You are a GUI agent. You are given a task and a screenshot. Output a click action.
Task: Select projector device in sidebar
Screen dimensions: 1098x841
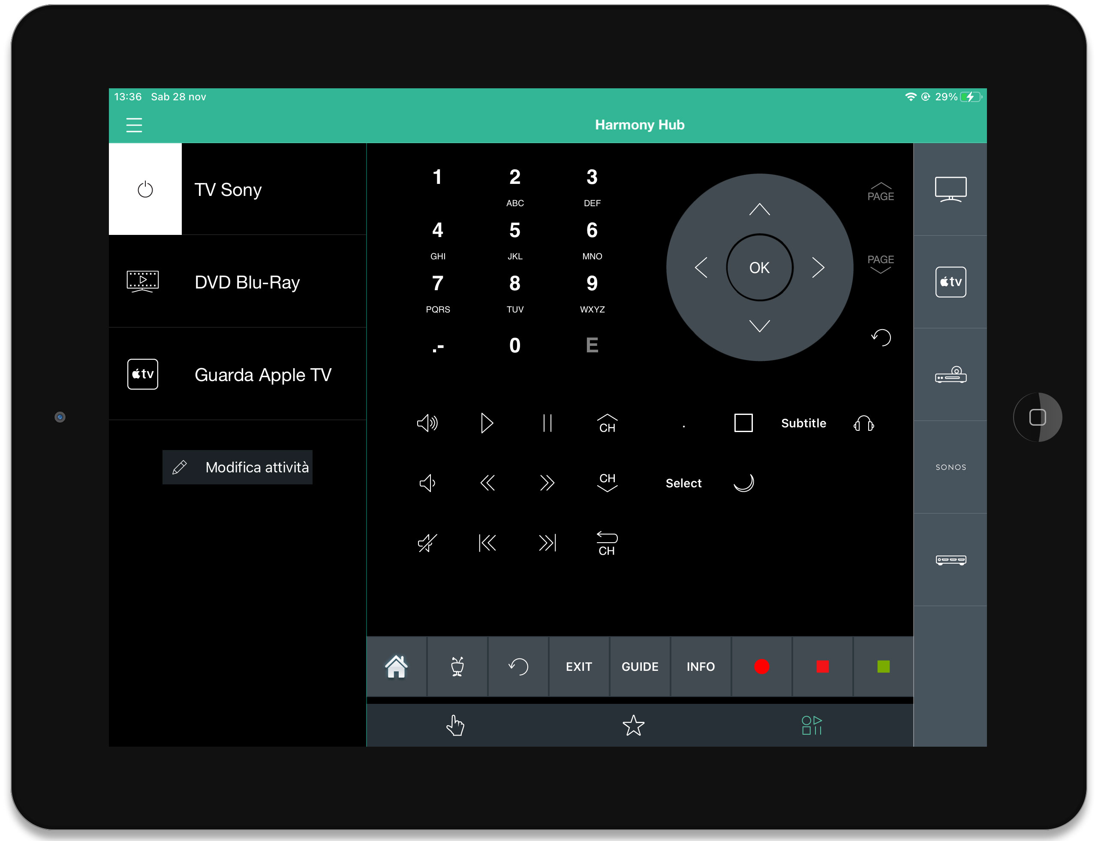point(950,375)
